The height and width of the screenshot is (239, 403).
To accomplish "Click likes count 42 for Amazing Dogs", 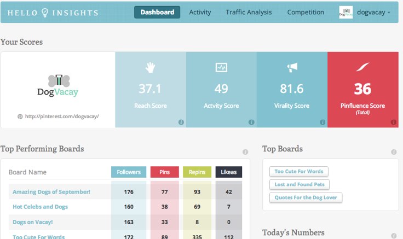I will (229, 192).
